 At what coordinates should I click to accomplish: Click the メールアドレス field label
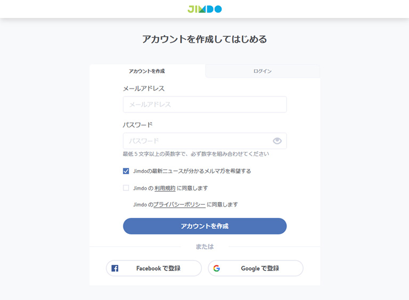click(144, 88)
